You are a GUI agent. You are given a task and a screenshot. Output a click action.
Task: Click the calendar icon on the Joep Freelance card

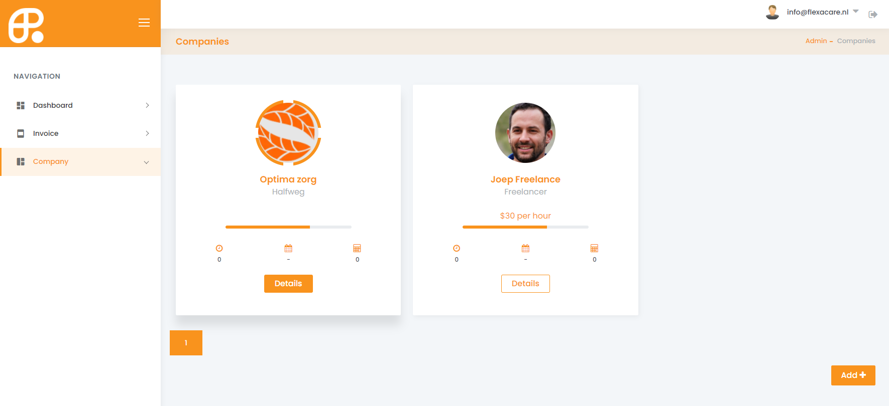[x=525, y=248]
